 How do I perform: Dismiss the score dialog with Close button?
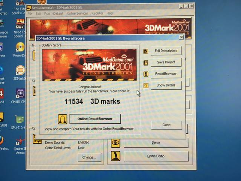coord(166,125)
